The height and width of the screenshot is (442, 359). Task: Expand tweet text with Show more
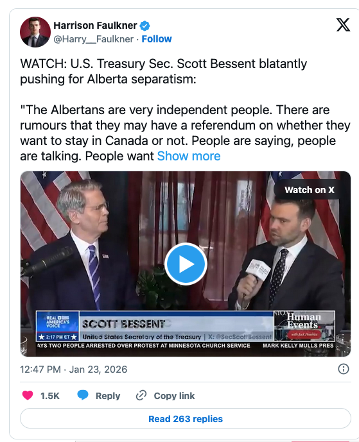coord(189,156)
